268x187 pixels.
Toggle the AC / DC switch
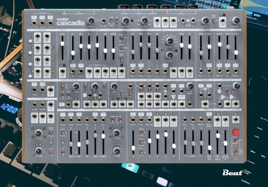pyautogui.click(x=120, y=120)
